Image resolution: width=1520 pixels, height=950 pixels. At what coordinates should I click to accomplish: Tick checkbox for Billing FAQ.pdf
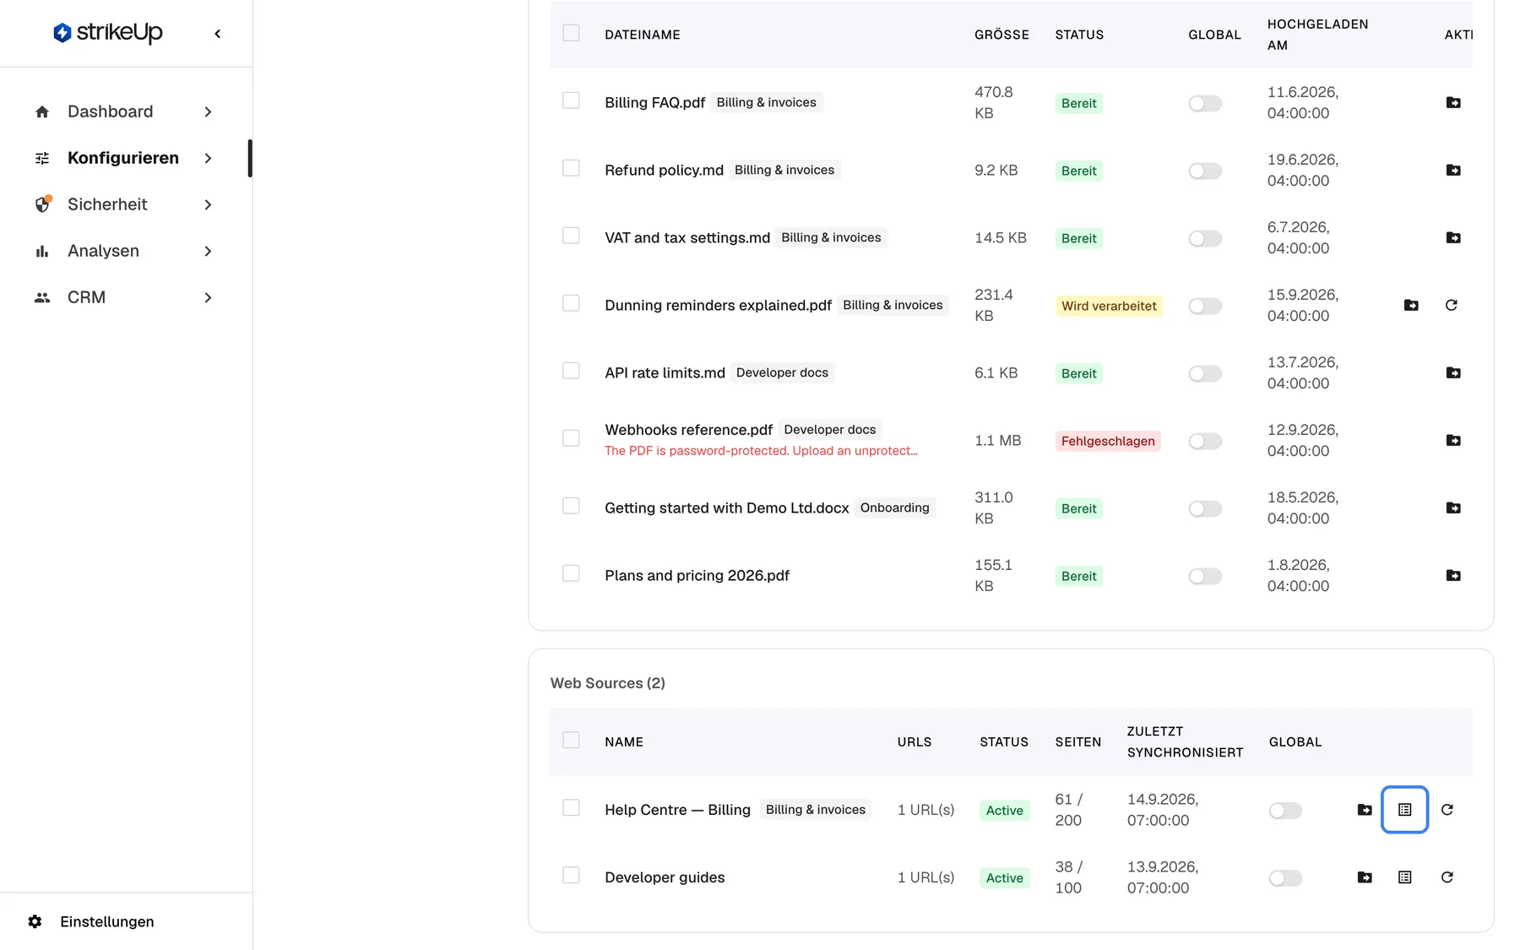(x=571, y=100)
